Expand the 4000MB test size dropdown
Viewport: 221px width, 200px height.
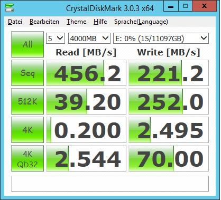[x=89, y=38]
